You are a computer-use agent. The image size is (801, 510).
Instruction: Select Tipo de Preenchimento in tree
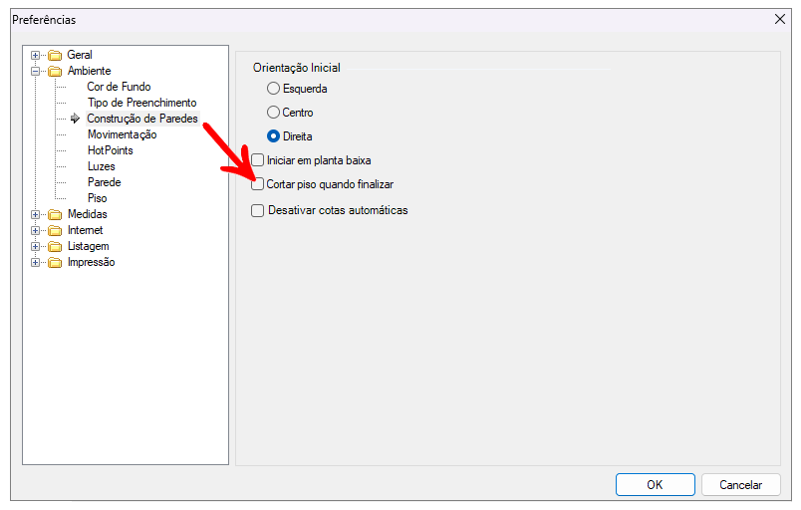click(x=141, y=103)
